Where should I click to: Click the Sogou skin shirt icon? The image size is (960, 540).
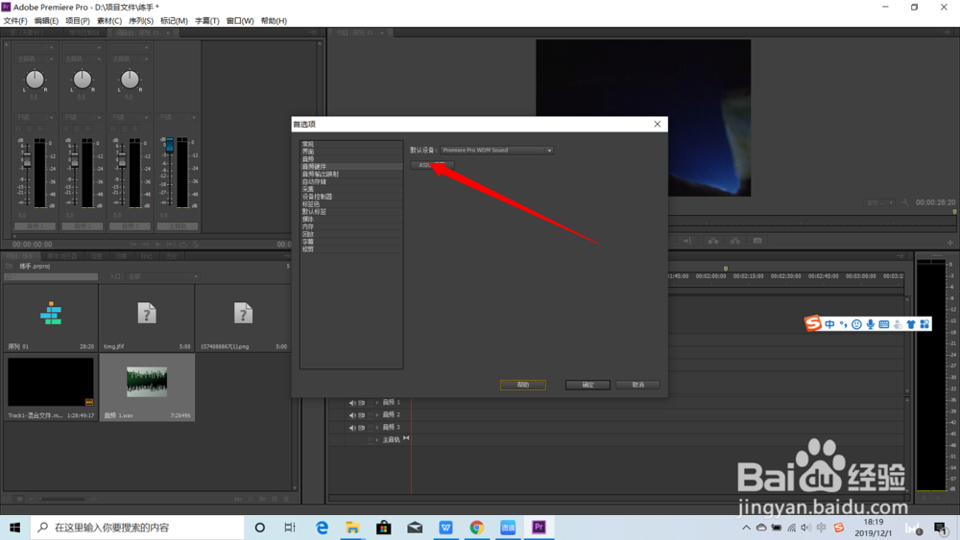(911, 324)
